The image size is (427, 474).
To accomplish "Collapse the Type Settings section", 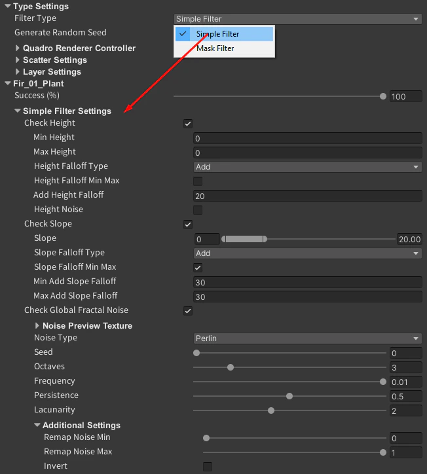I will tap(8, 6).
